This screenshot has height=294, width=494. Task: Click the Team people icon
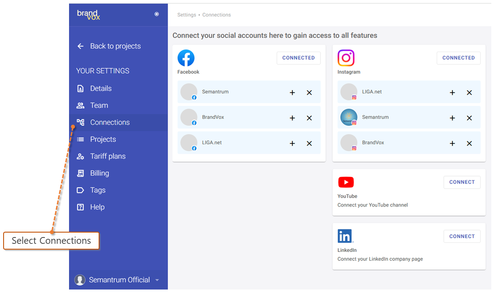80,106
